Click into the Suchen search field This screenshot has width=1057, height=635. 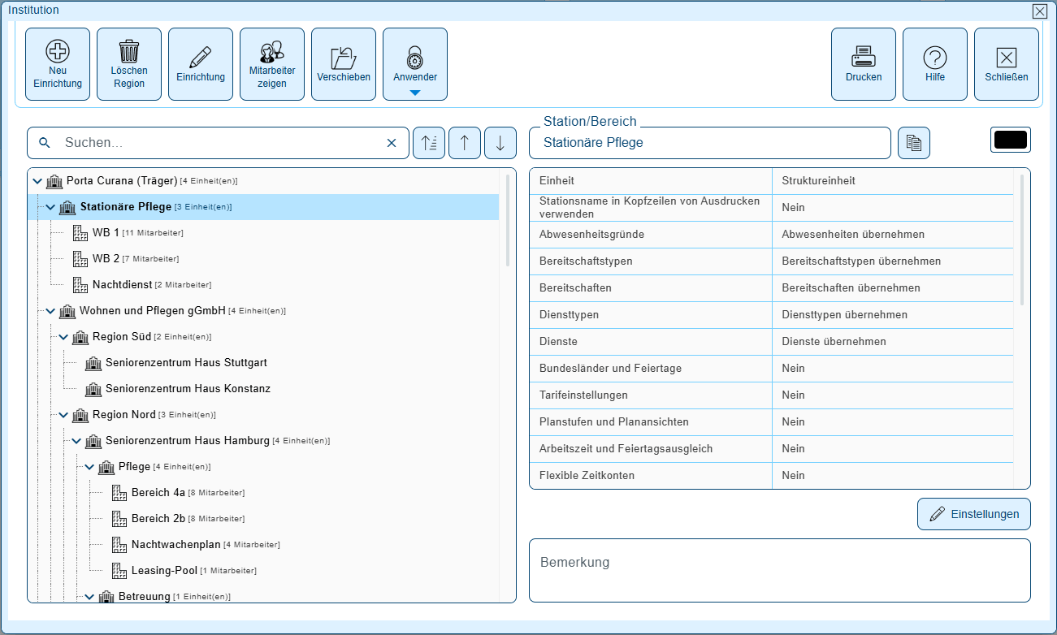point(219,143)
